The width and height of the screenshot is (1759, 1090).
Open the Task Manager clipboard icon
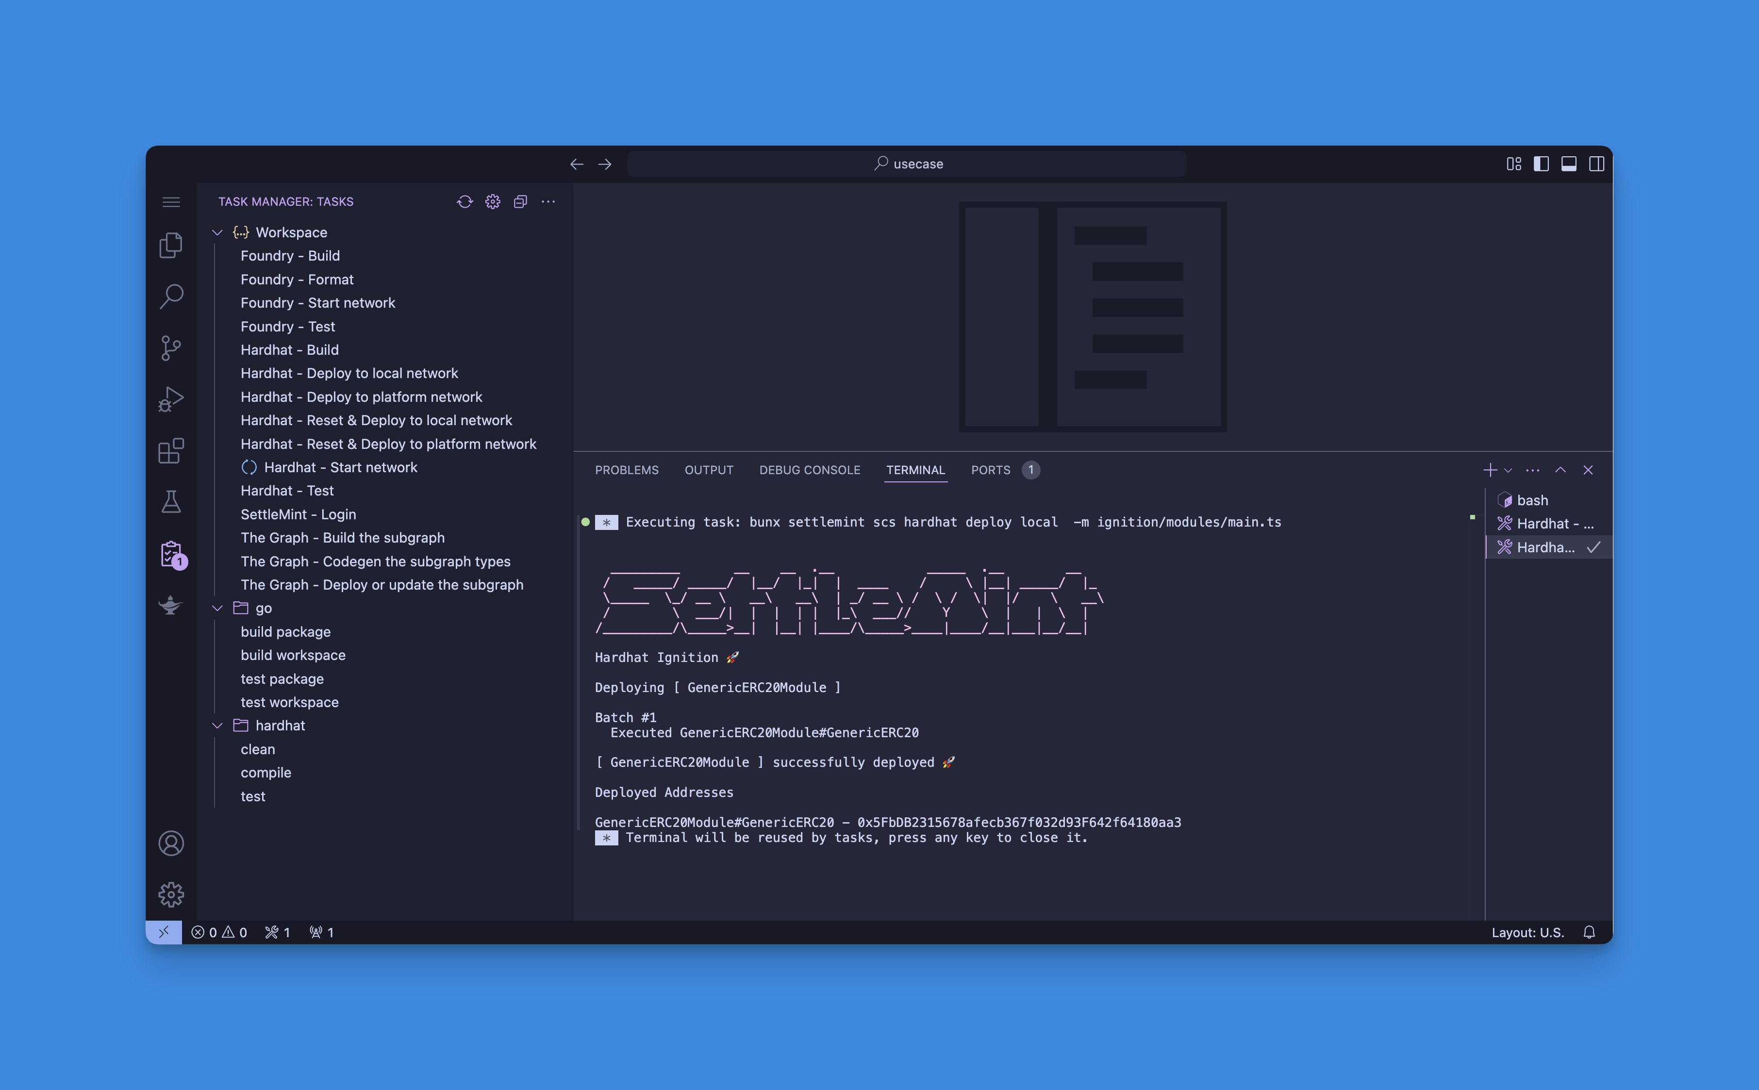coord(172,555)
